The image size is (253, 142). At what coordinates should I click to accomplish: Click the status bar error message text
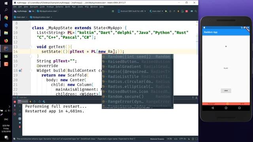pos(76,139)
